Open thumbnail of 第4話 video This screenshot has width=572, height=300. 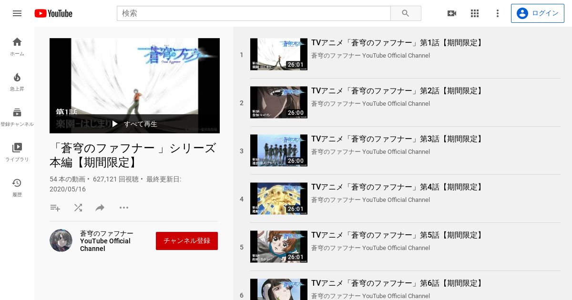click(279, 199)
